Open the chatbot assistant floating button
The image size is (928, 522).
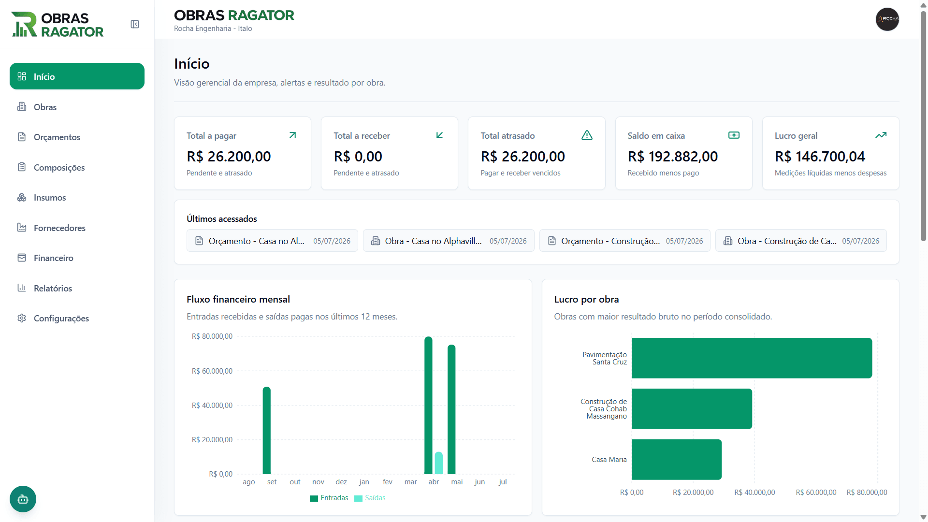point(23,499)
